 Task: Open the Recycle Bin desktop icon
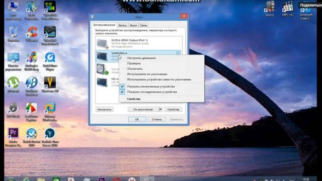click(13, 34)
